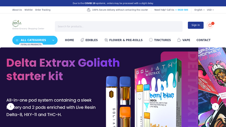Viewport: 226px width, 127px height.
Task: Click the Sign In button
Action: tap(195, 25)
